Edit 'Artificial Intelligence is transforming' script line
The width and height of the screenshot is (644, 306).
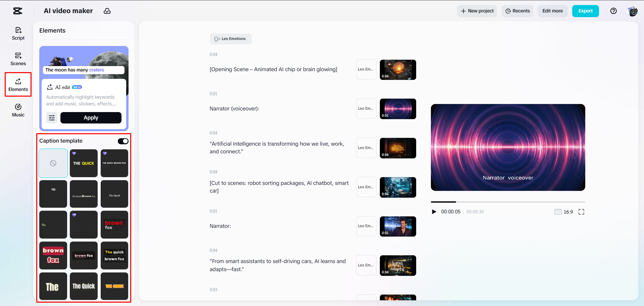277,148
